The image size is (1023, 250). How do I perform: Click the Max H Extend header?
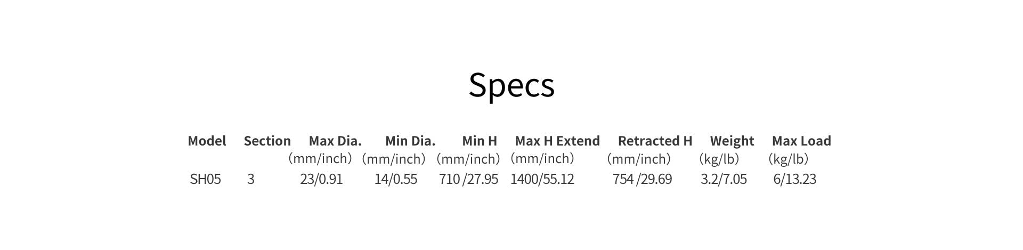pos(557,141)
